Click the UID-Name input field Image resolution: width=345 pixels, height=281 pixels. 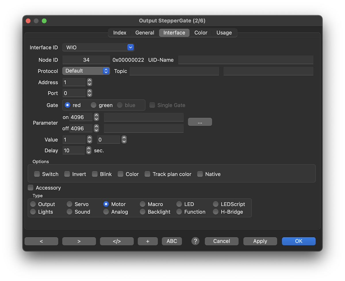click(246, 60)
